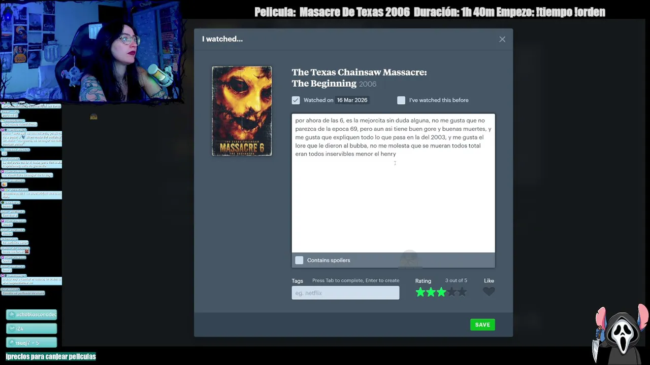The width and height of the screenshot is (650, 365).
Task: Uncheck the 'Watched on' checkbox
Action: pyautogui.click(x=296, y=100)
